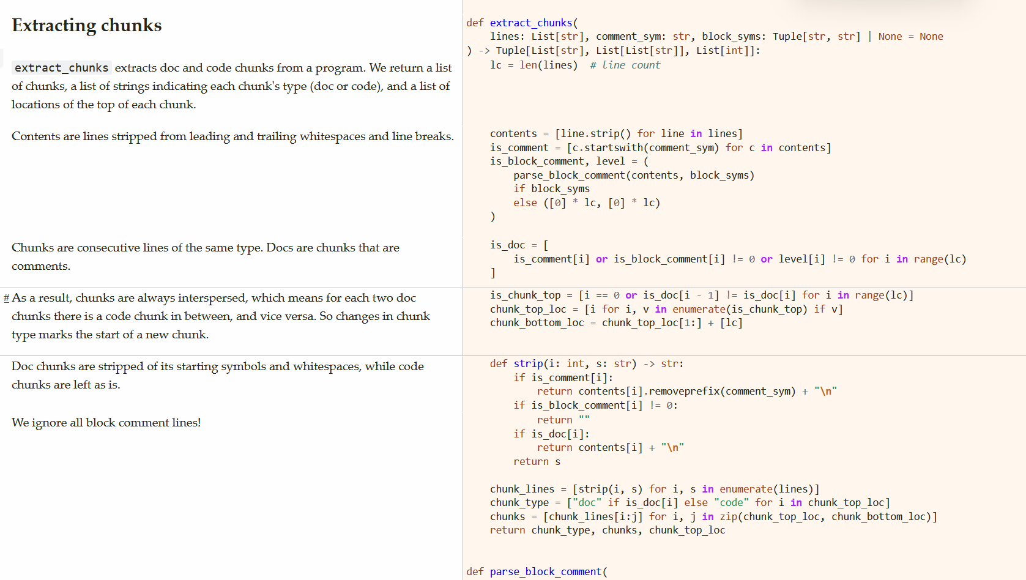1026x580 pixels.
Task: Click the code line starting "chunks = [chunk_lines[i:j]"
Action: click(713, 517)
